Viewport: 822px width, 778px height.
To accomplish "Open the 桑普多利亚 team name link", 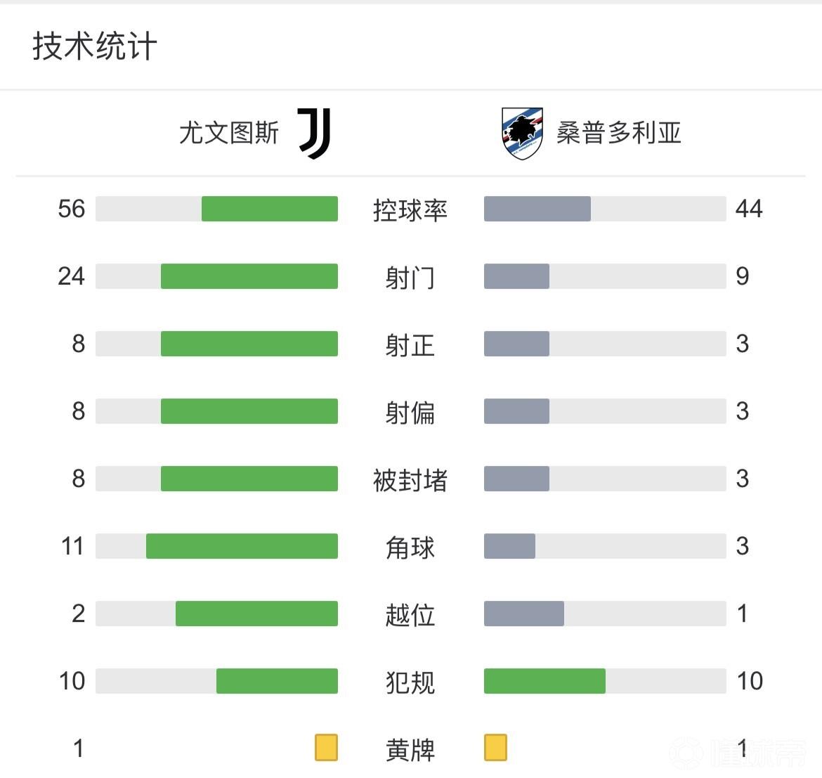I will point(619,133).
